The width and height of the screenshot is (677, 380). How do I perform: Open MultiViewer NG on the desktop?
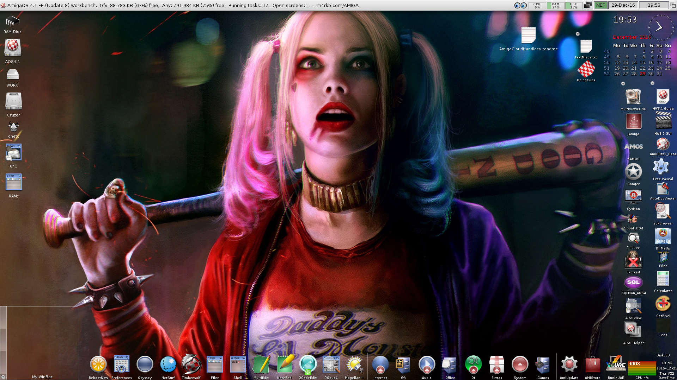pyautogui.click(x=633, y=97)
